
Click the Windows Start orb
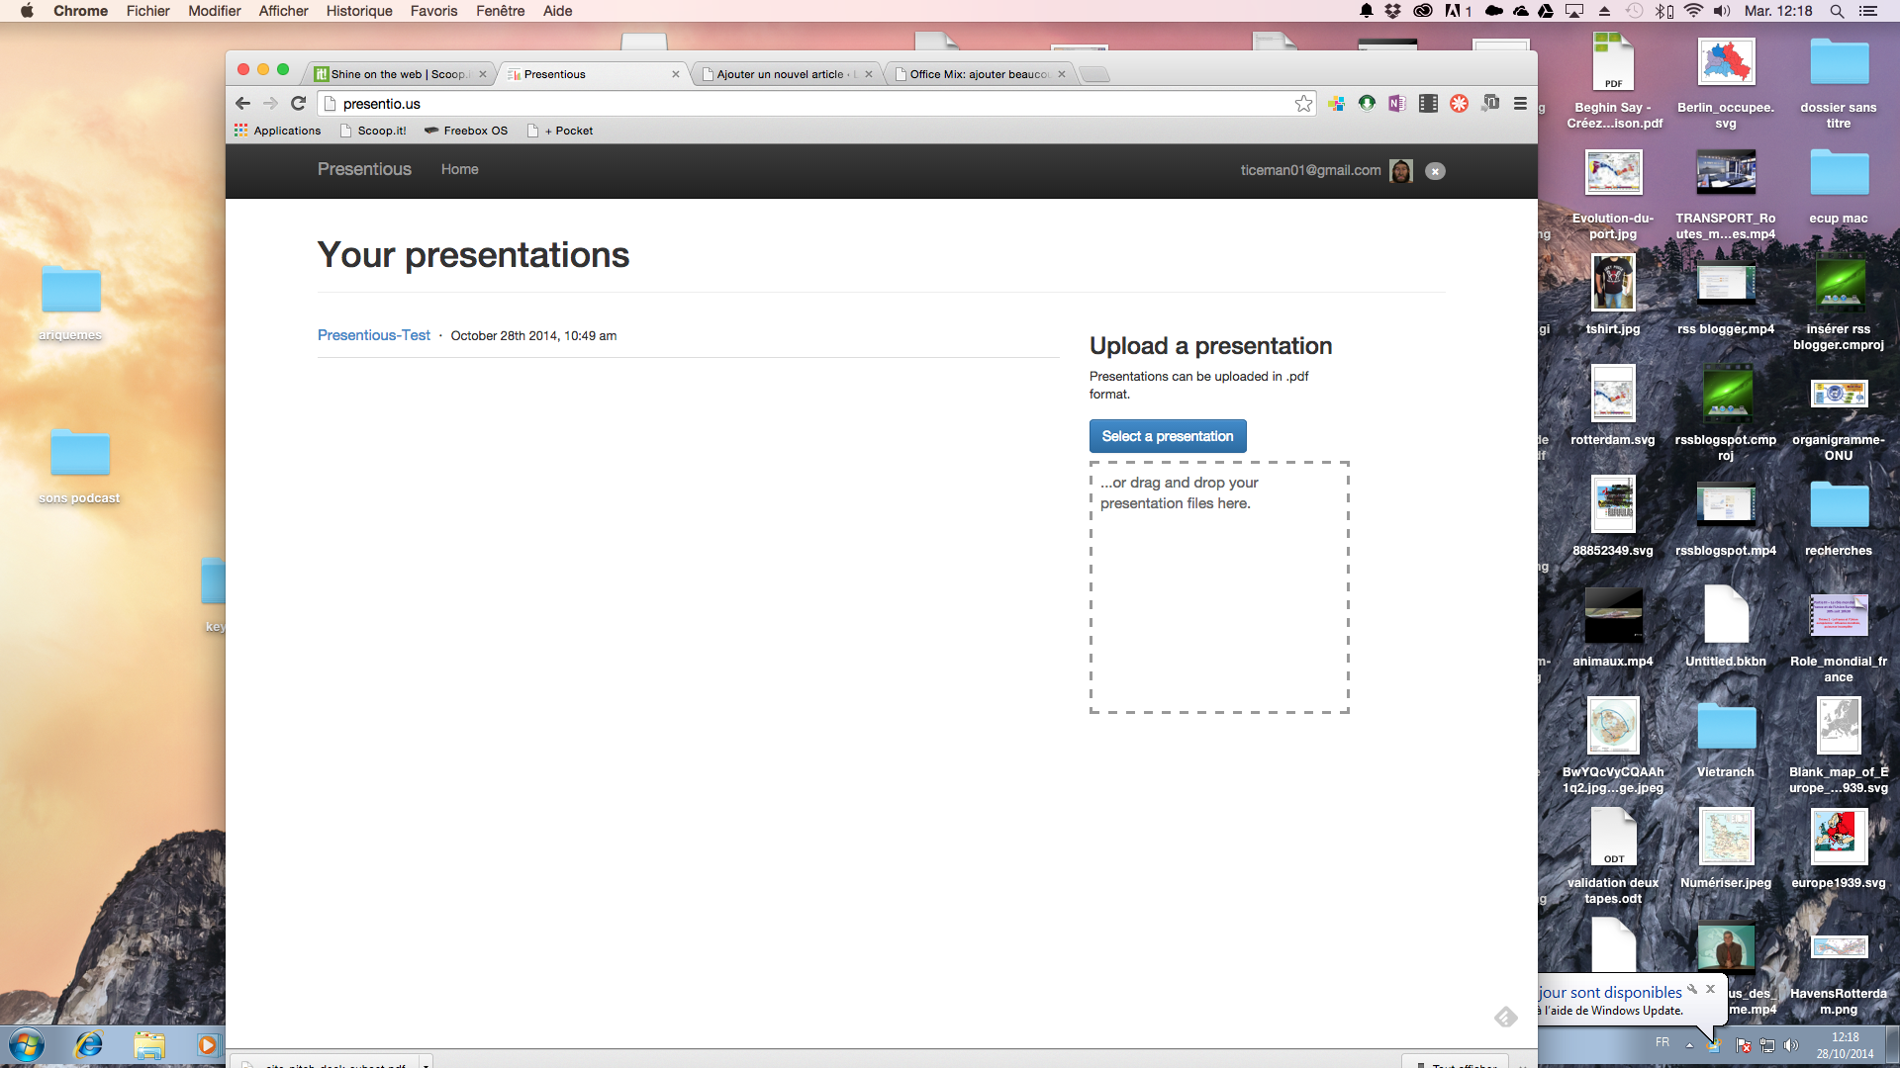pyautogui.click(x=26, y=1045)
